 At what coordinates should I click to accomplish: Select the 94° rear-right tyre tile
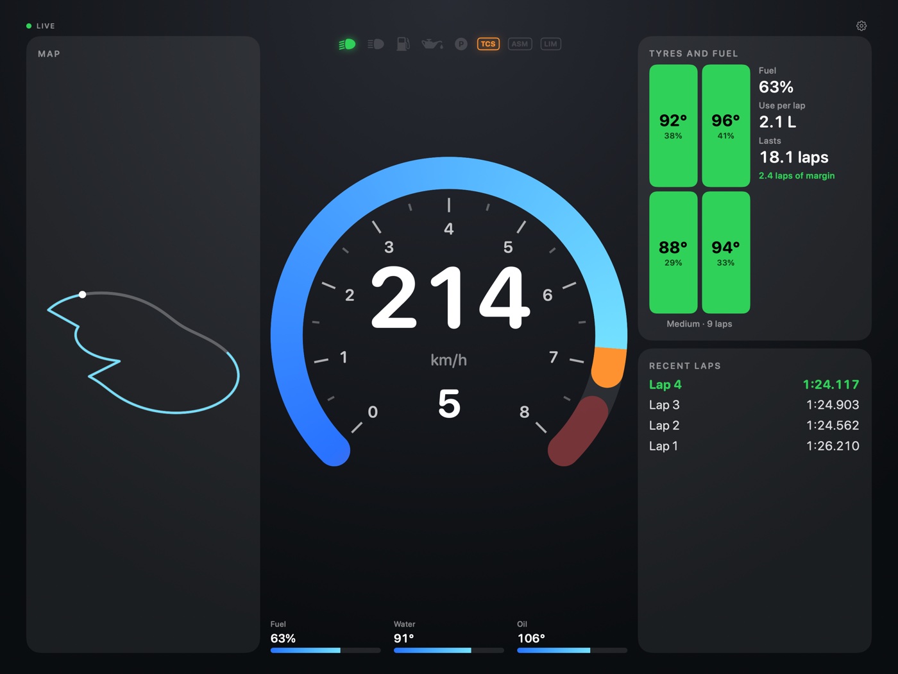point(726,252)
